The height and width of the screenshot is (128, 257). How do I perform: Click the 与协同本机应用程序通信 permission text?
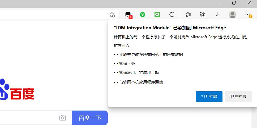pos(141,82)
